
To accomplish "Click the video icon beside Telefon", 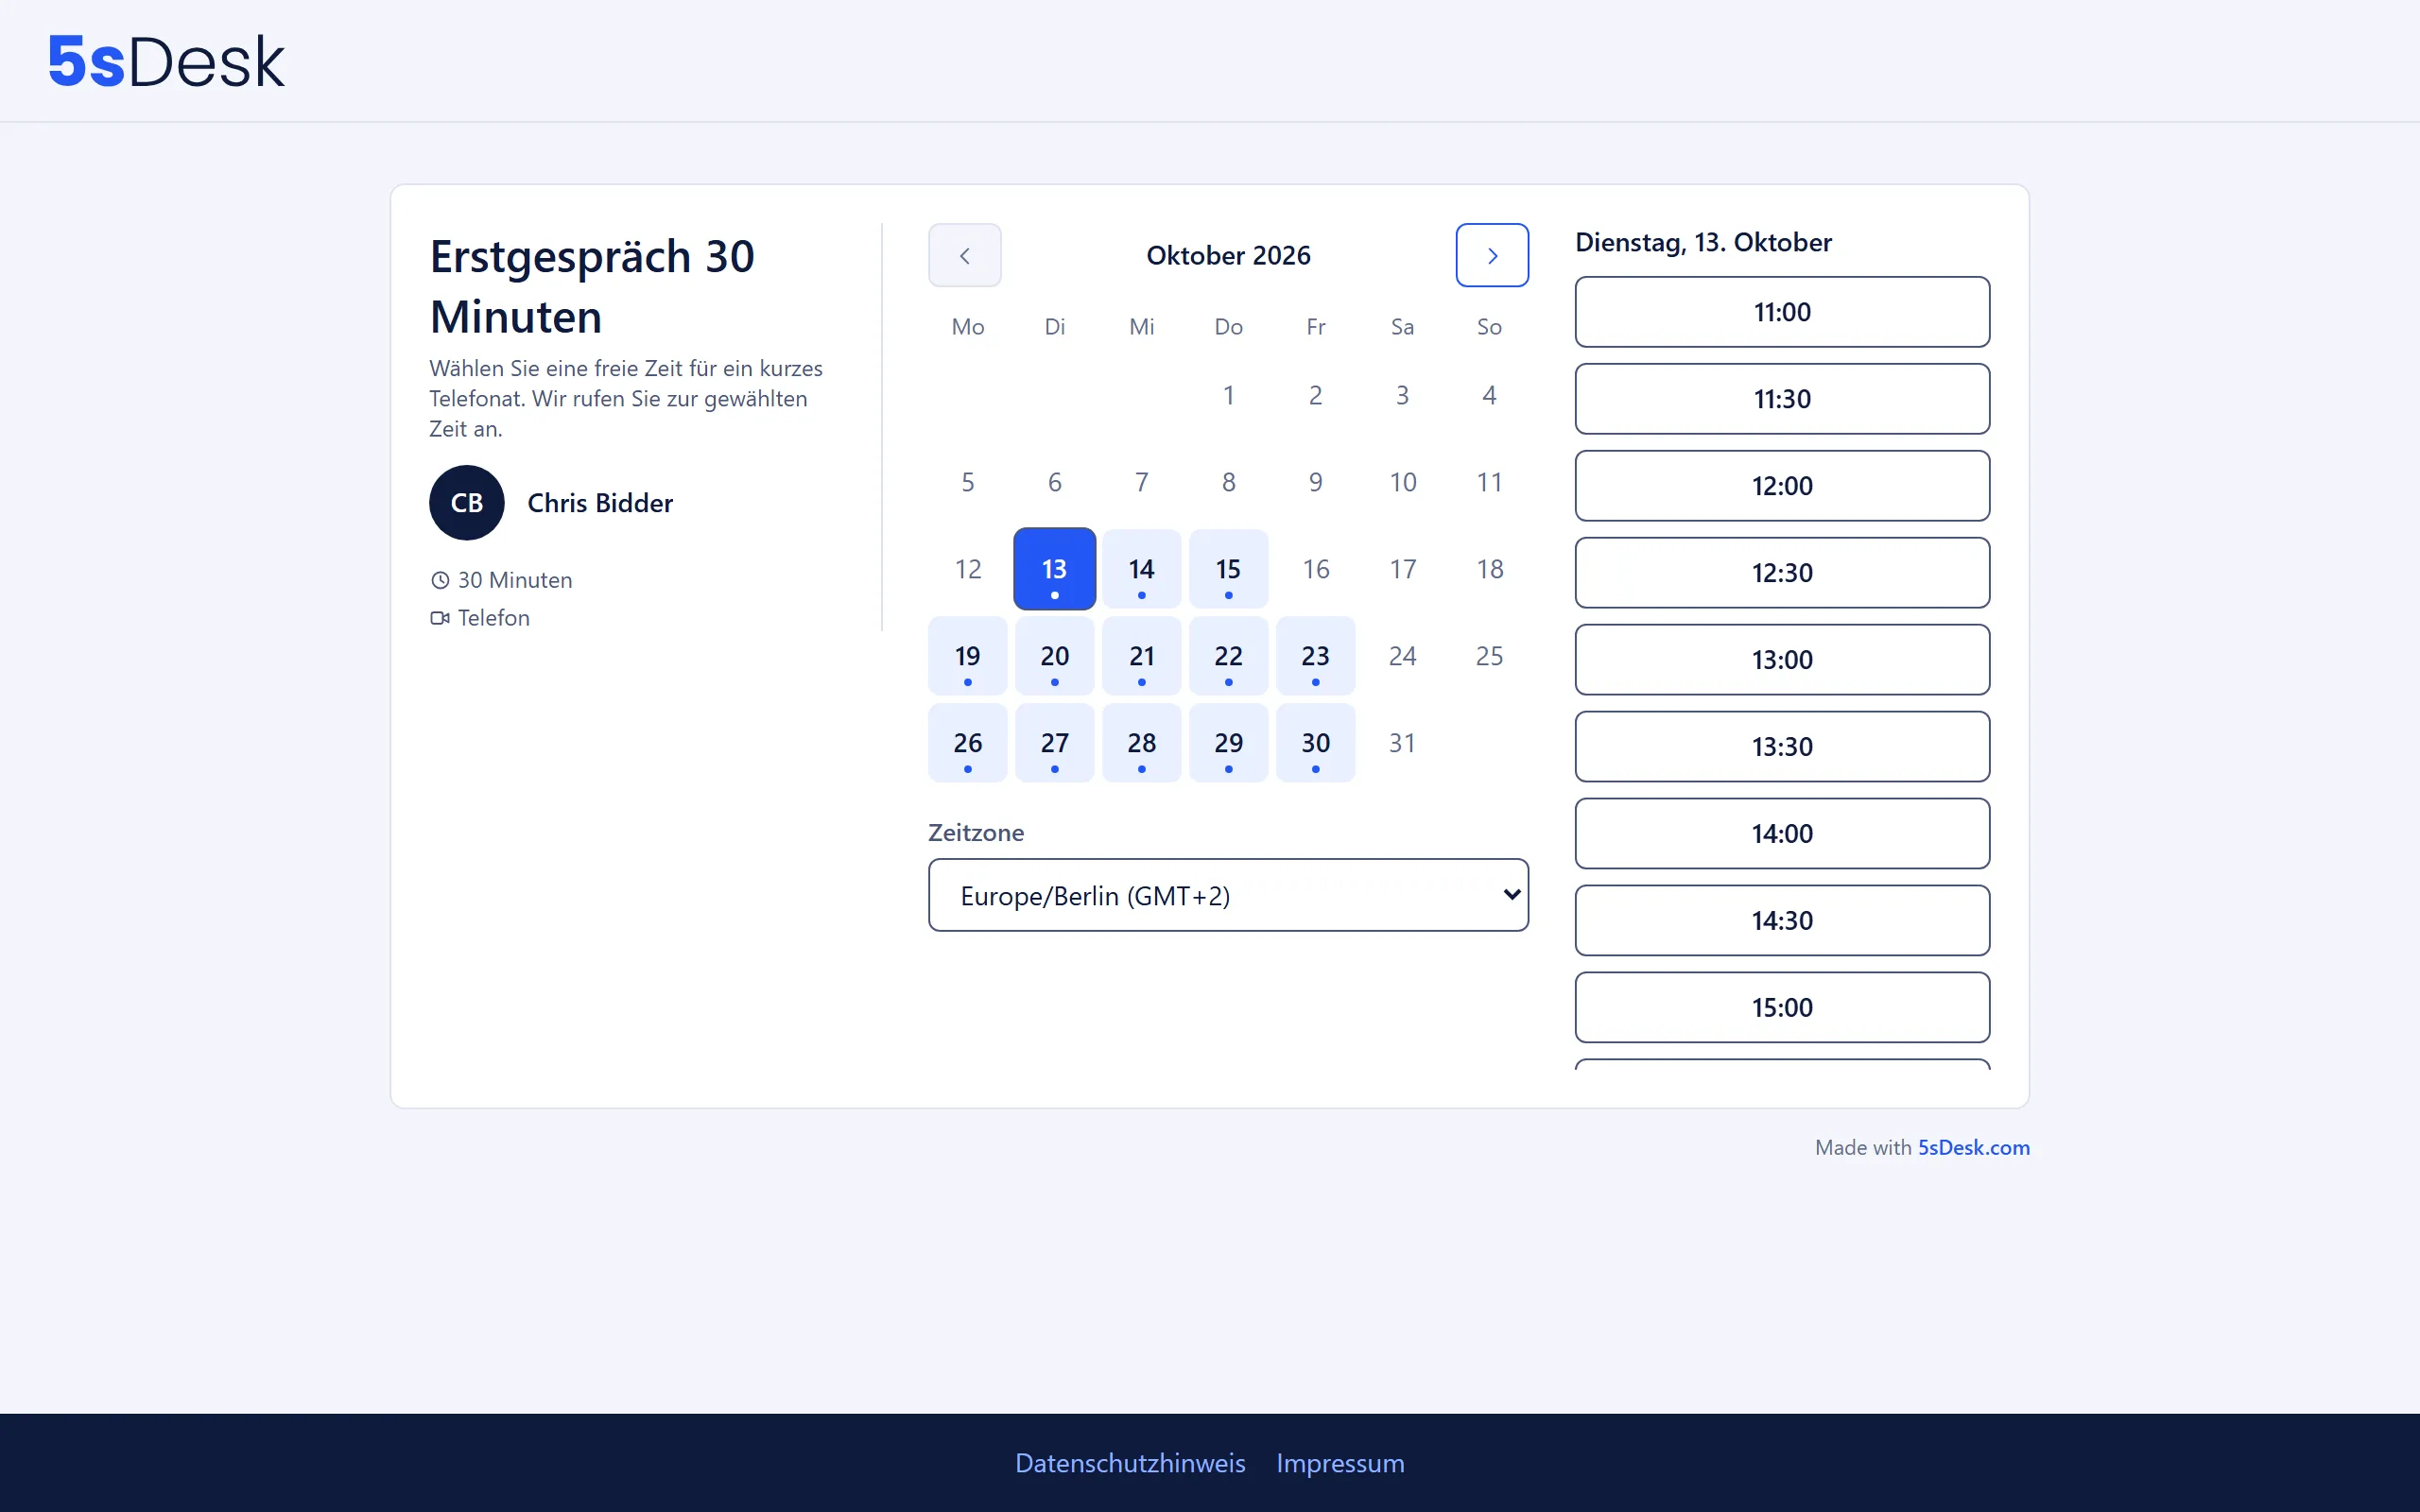I will tap(440, 618).
